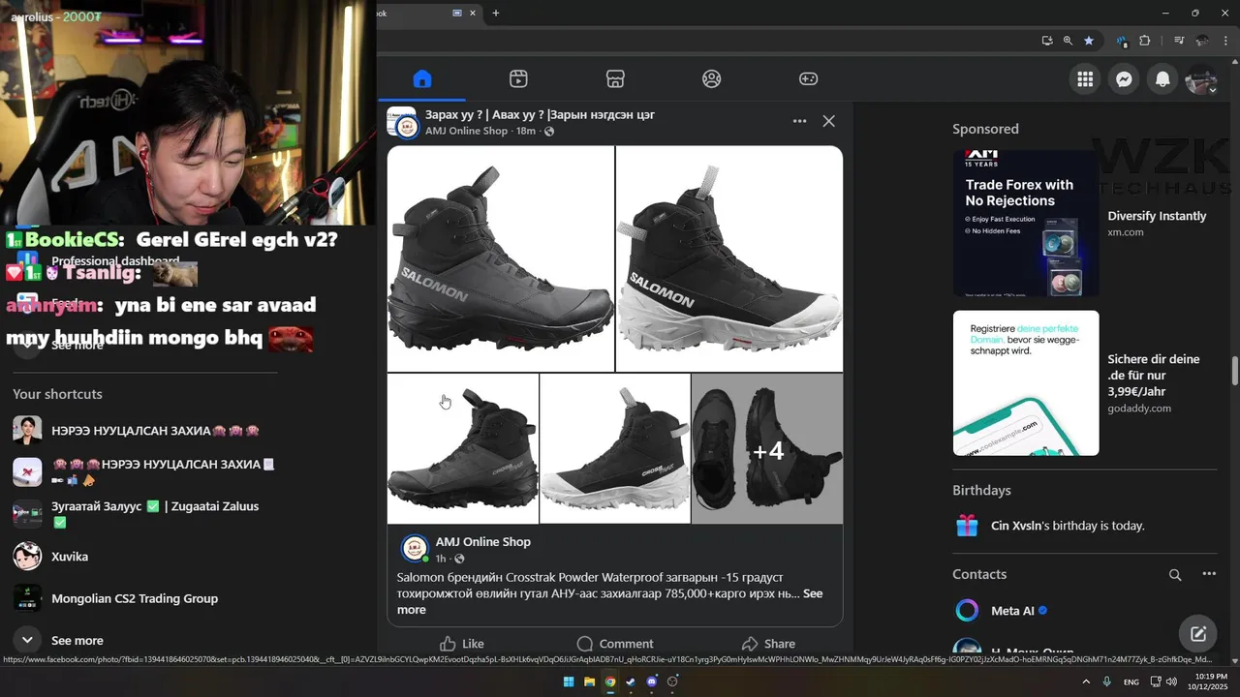Open the notifications bell
This screenshot has width=1240, height=697.
coord(1162,79)
